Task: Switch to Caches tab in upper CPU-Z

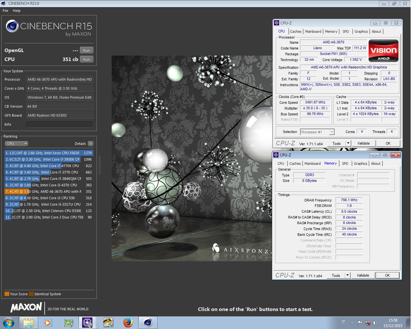Action: pyautogui.click(x=295, y=31)
